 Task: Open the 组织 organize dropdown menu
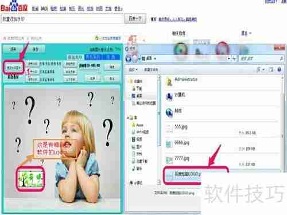(133, 69)
